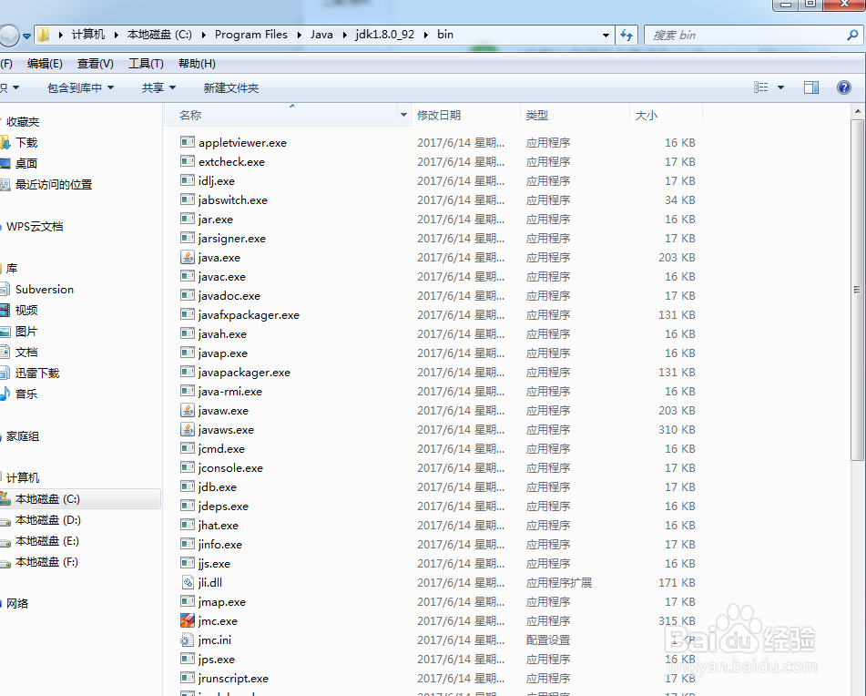The image size is (866, 696).
Task: Click the refresh button beside address bar
Action: coord(626,35)
